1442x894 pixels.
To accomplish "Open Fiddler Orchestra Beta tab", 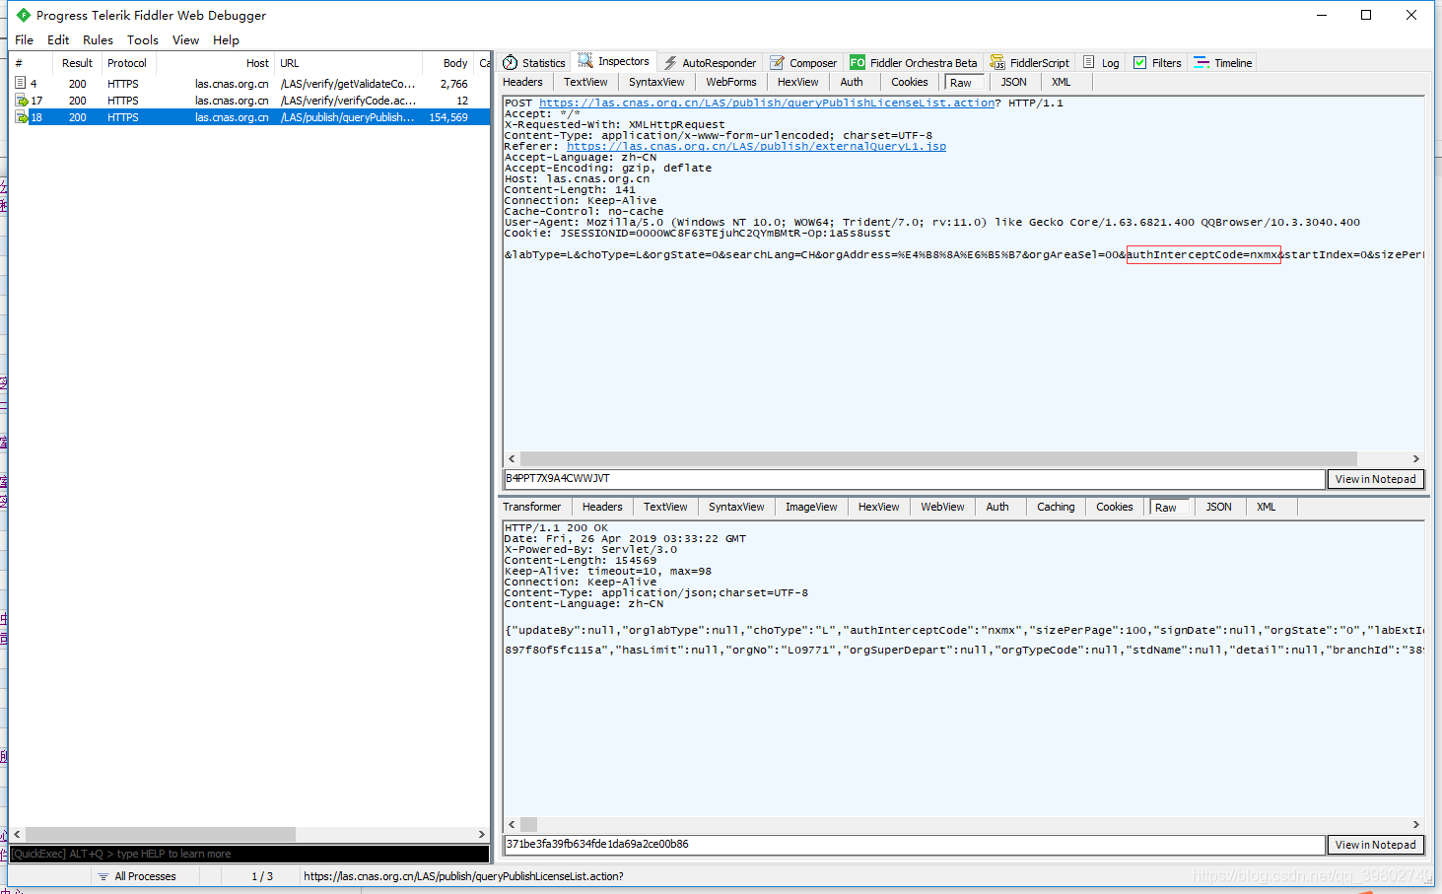I will (x=914, y=63).
